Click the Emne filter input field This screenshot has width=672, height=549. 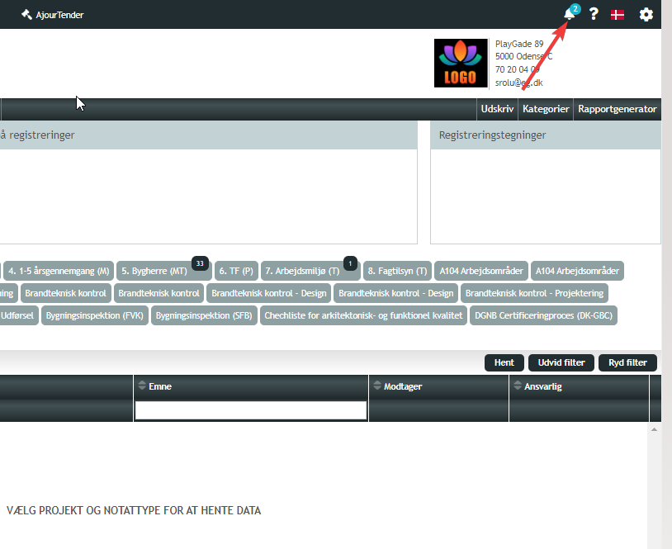coord(251,410)
